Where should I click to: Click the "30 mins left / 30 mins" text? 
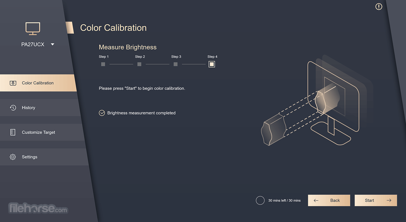click(284, 200)
